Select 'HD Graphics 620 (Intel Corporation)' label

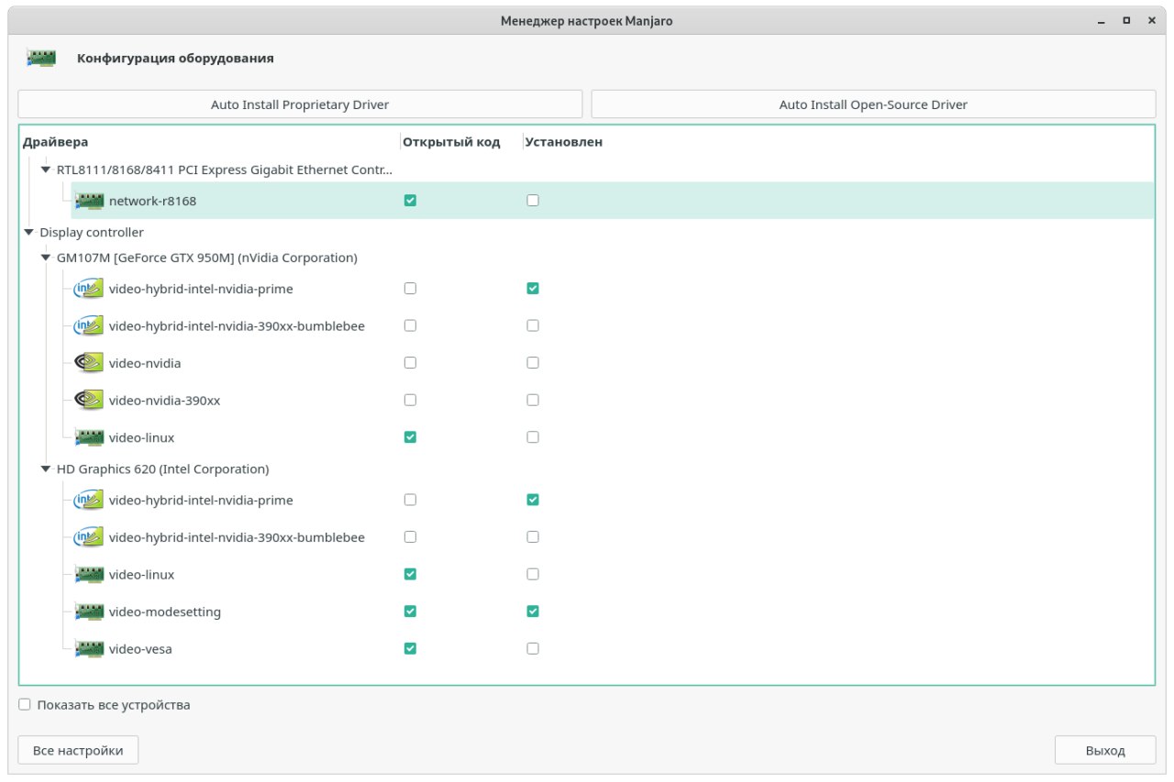[162, 469]
